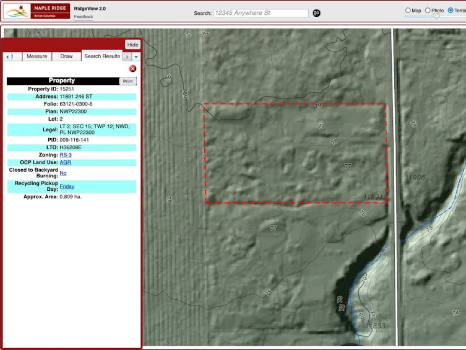
Task: Click the Feedback link
Action: coord(84,17)
